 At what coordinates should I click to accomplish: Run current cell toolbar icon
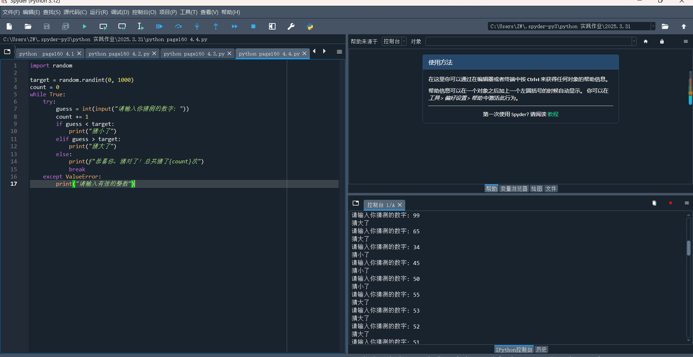(103, 26)
